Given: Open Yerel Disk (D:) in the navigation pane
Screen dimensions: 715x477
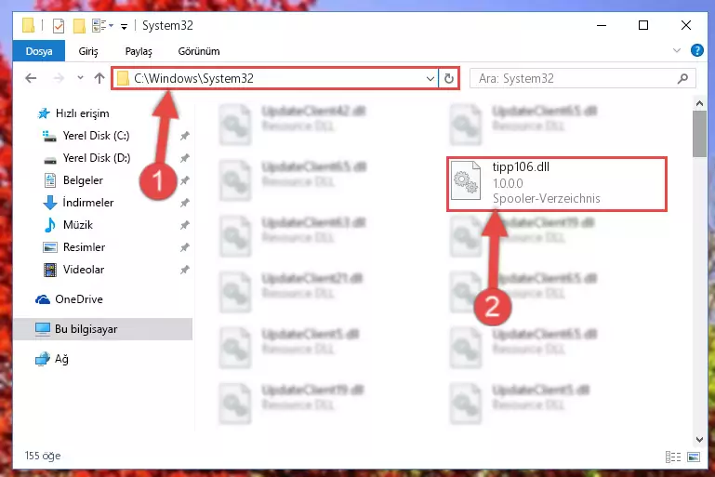Looking at the screenshot, I should (96, 158).
